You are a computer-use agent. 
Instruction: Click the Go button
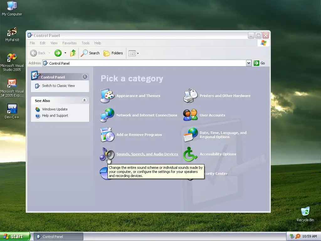[259, 63]
